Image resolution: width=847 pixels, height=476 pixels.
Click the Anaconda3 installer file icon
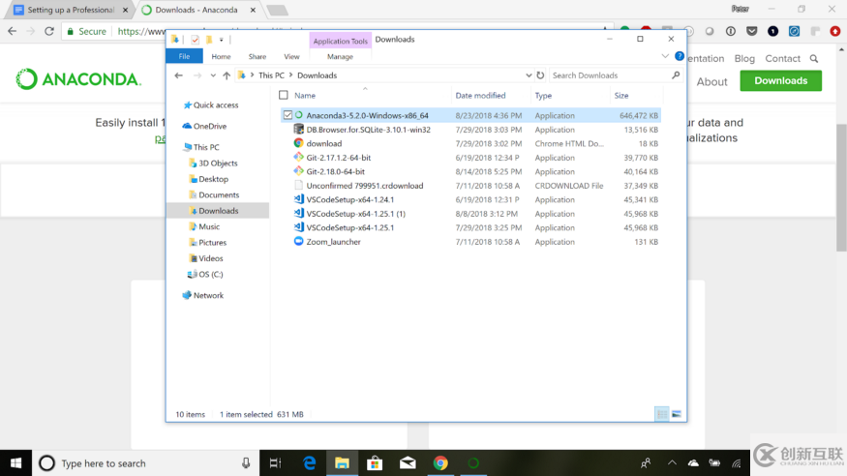[299, 115]
